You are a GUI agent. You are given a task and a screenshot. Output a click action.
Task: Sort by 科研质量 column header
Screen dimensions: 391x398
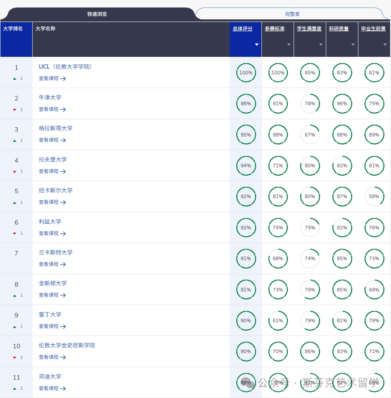point(339,29)
